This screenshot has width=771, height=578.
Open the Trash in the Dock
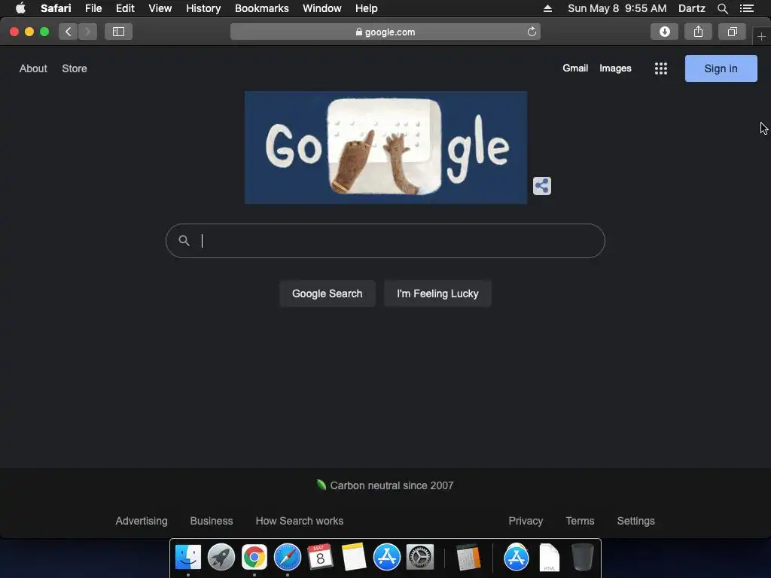(583, 558)
